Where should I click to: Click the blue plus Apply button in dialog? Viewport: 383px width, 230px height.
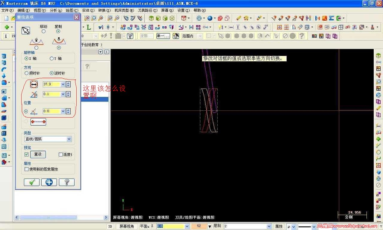pos(49,182)
